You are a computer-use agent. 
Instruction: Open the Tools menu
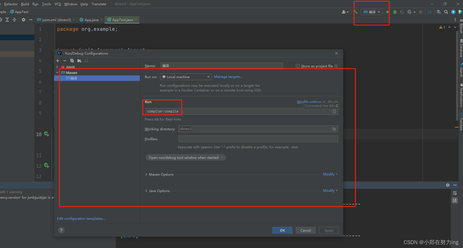[46, 4]
